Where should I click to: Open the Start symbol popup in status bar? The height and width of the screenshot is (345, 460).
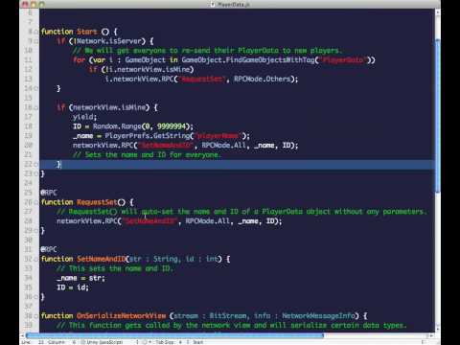198,342
